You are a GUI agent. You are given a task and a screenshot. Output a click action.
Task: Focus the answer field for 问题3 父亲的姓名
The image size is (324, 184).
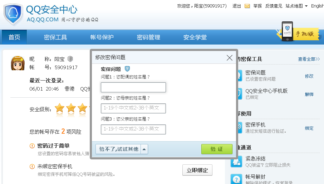point(133,129)
